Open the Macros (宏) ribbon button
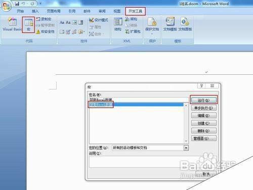Image resolution: width=253 pixels, height=190 pixels. coord(28,25)
